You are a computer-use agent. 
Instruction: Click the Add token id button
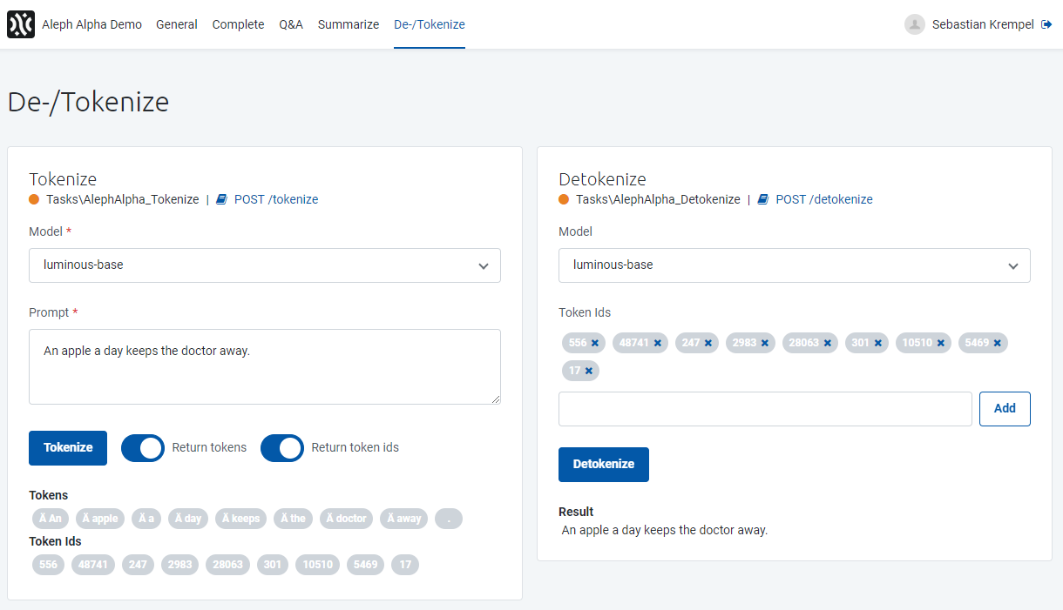1005,409
